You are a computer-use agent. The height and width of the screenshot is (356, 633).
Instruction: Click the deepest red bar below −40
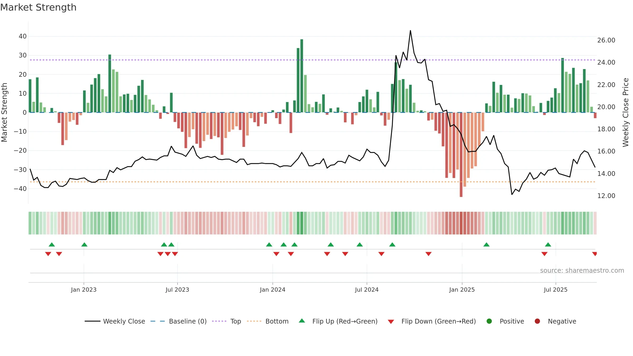tap(461, 155)
